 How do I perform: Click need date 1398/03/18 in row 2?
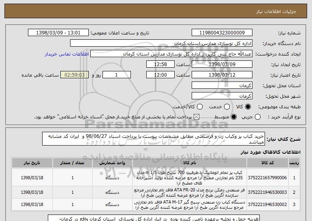[x=32, y=192]
